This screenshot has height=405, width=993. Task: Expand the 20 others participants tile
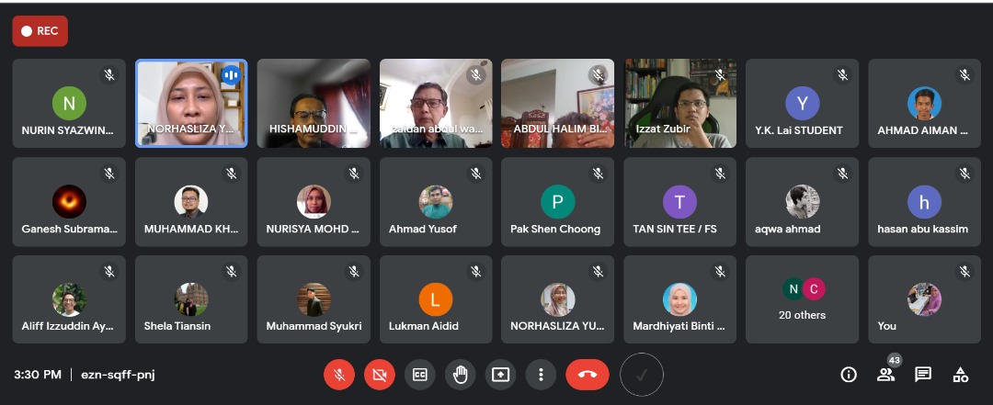[x=802, y=299]
